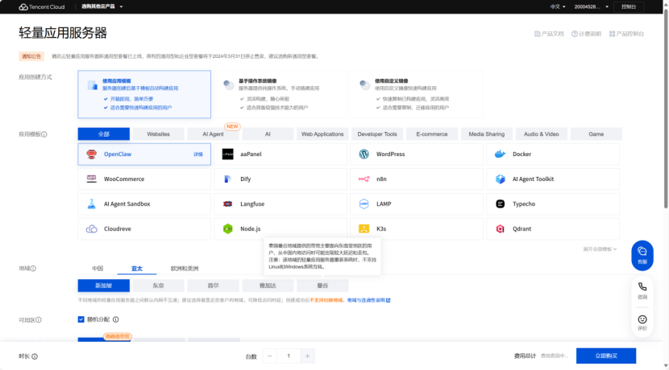Switch to the AI Agent template tab

pos(214,134)
